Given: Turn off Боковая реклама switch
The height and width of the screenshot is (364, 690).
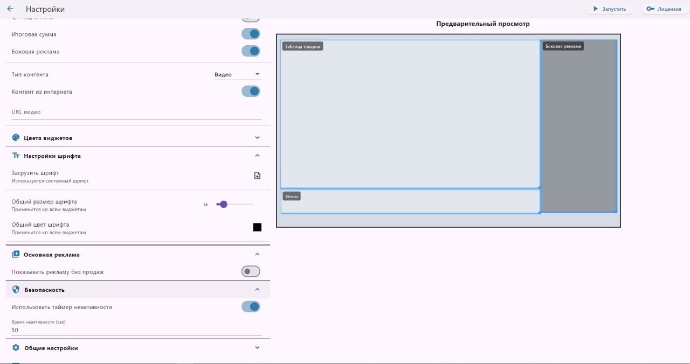Looking at the screenshot, I should point(251,51).
